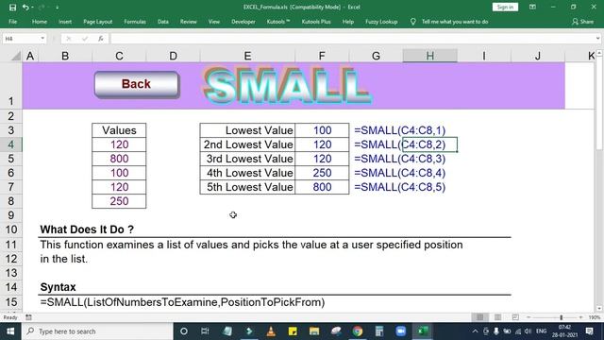The width and height of the screenshot is (604, 340).
Task: Open the Help tab
Action: tap(348, 22)
